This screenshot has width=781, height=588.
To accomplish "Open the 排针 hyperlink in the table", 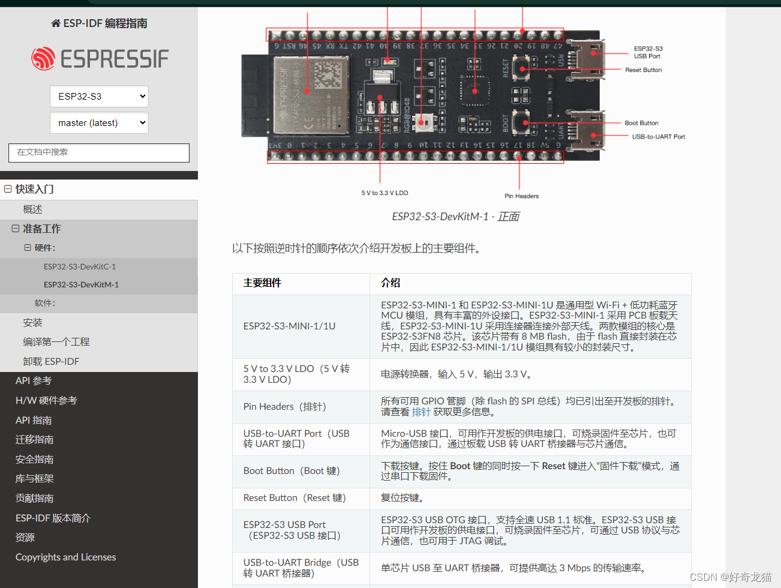I will pos(421,413).
